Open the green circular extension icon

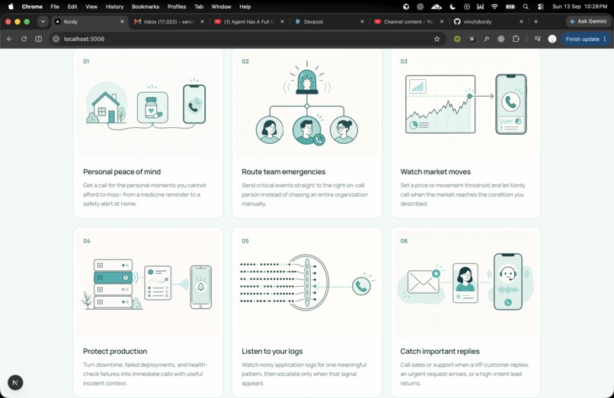(x=457, y=39)
